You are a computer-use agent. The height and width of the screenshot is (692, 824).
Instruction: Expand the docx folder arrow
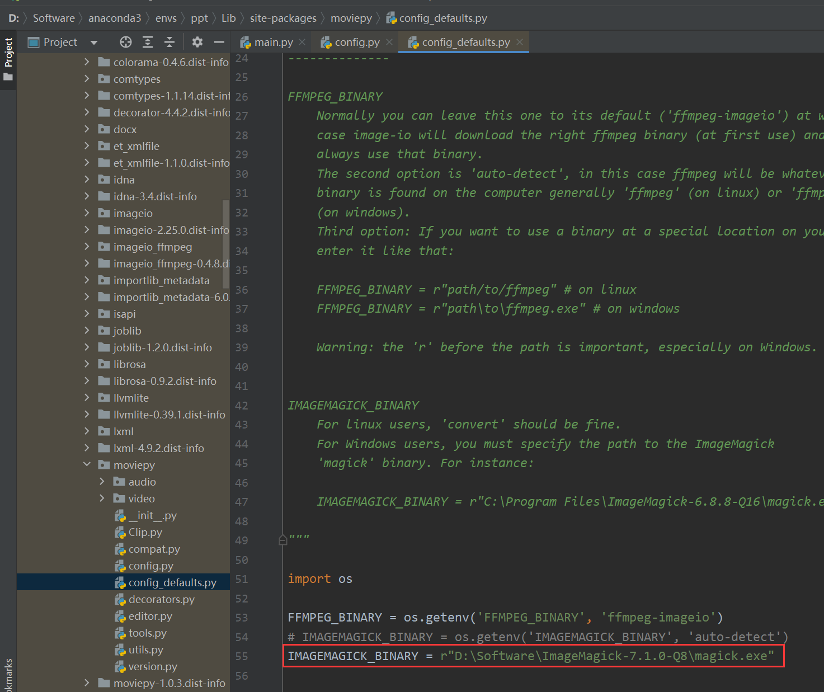click(x=87, y=129)
